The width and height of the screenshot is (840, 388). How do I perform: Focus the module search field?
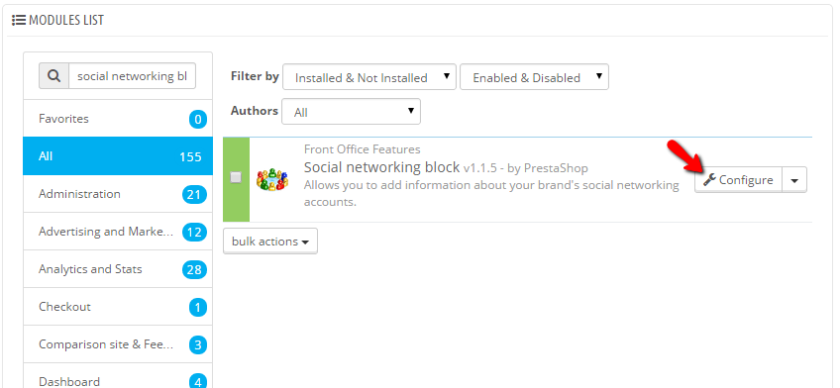tap(133, 76)
